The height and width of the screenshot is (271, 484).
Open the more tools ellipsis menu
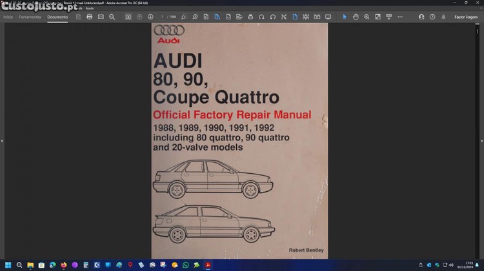tap(399, 17)
